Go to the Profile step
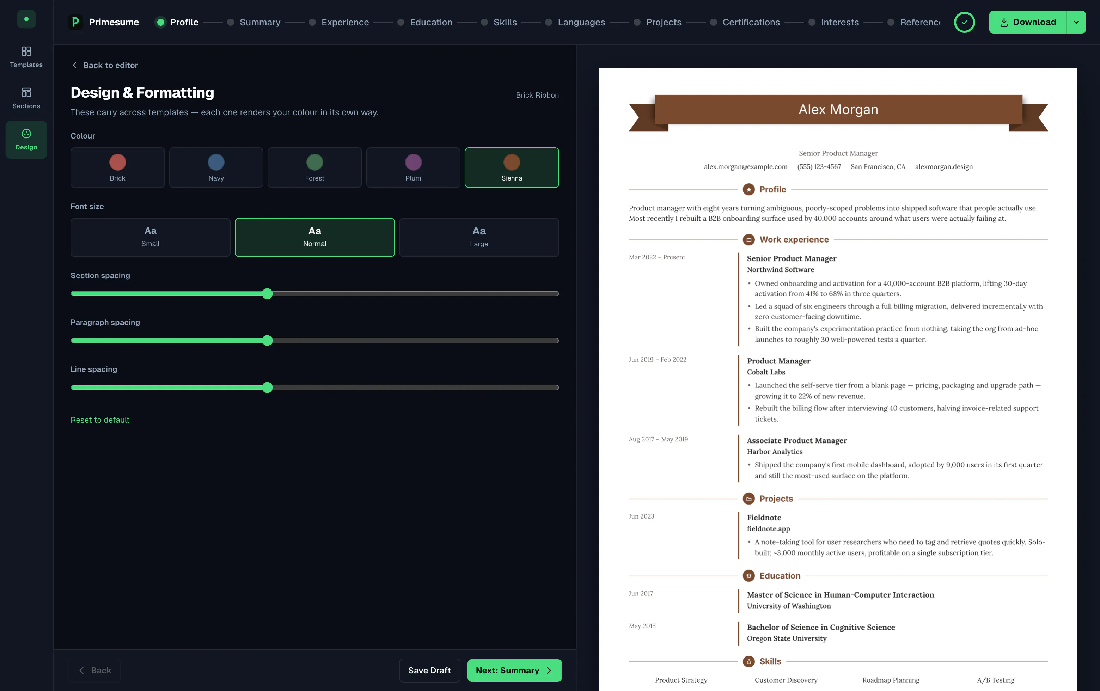The width and height of the screenshot is (1100, 691). (x=177, y=22)
